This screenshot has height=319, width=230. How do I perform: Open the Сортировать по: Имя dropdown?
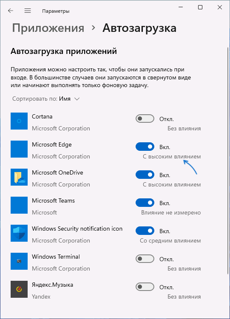tap(46, 99)
